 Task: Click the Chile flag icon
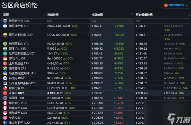(5, 88)
